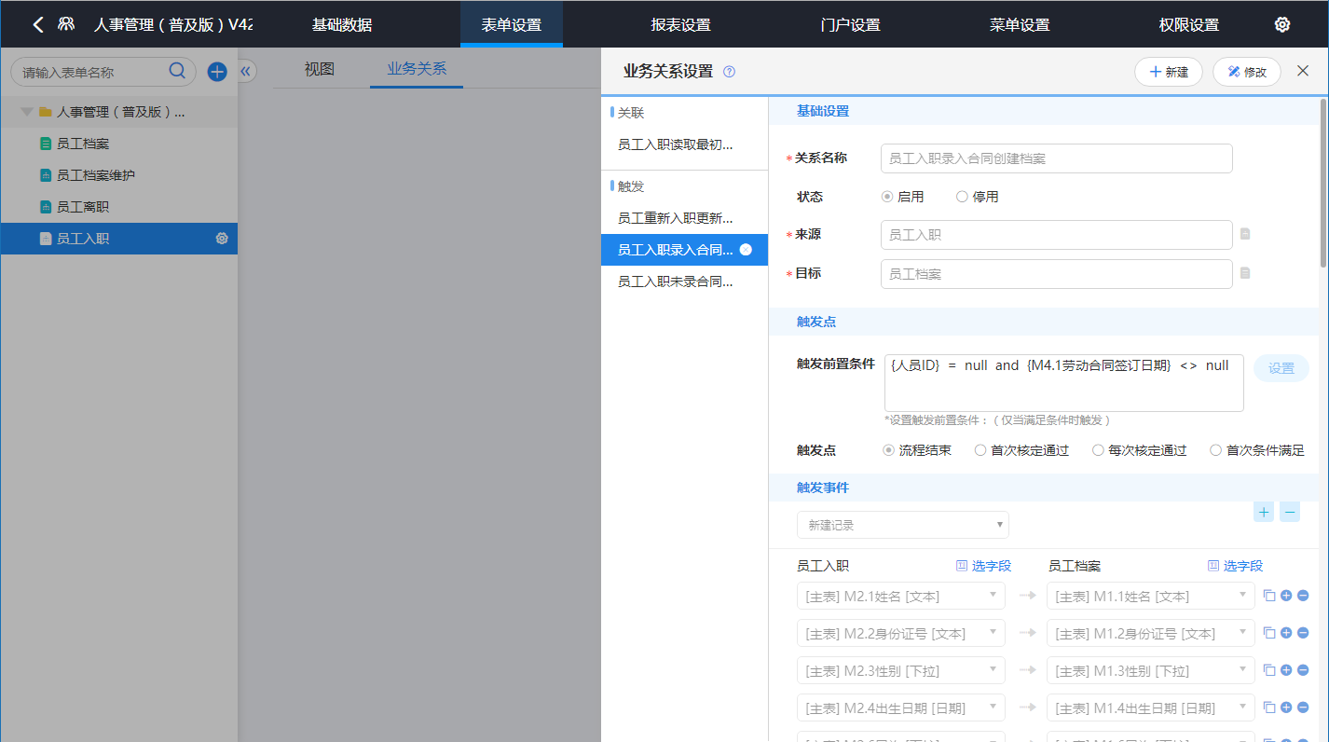Click the search magnifier in form search box
1329x742 pixels.
[177, 72]
